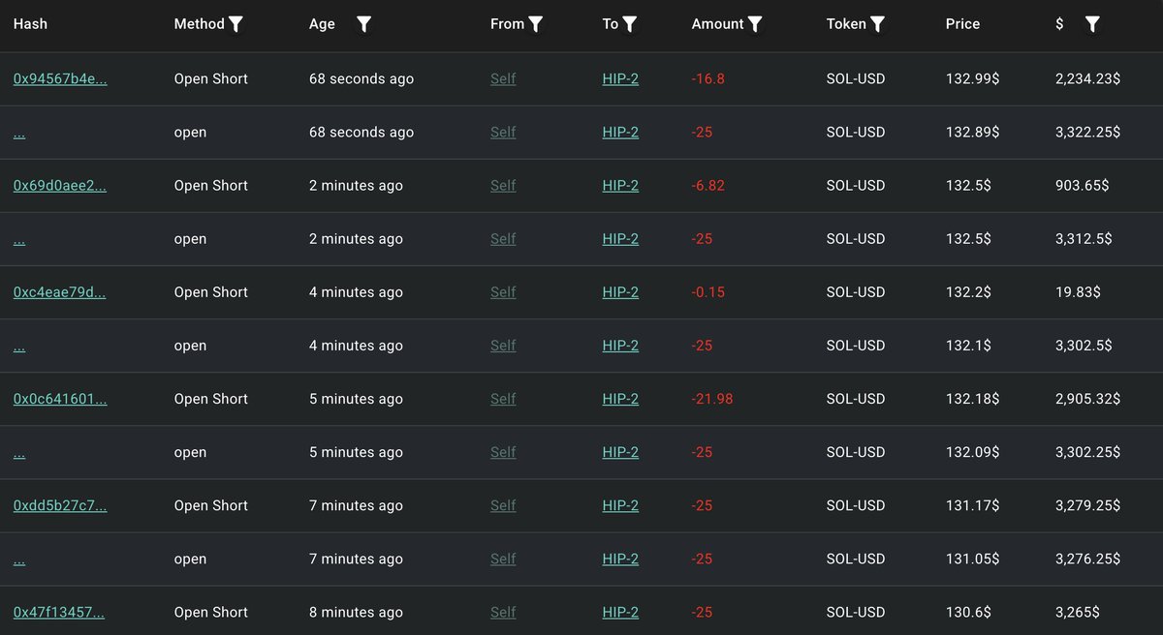Open transaction 0x69d0aee2 link
1163x635 pixels.
[60, 186]
